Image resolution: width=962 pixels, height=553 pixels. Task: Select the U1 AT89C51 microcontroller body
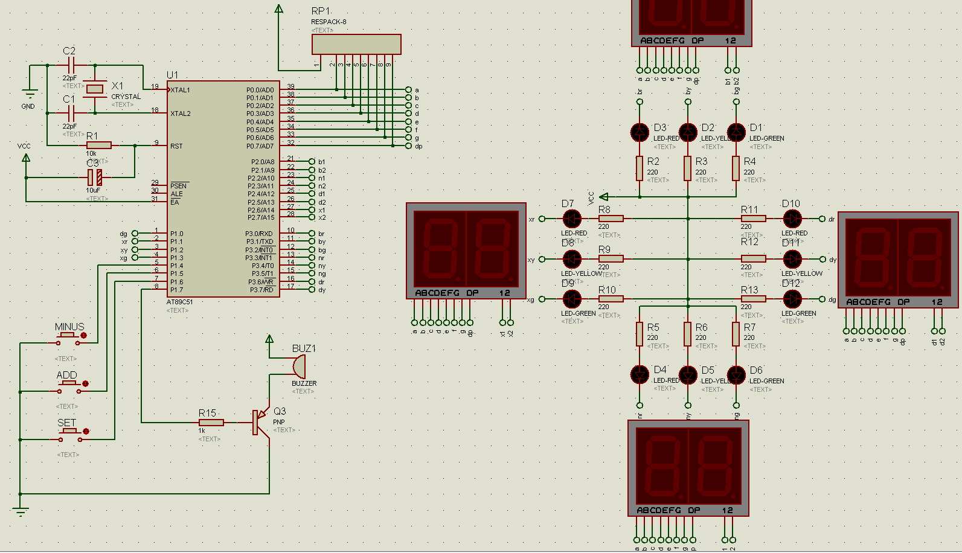point(223,189)
